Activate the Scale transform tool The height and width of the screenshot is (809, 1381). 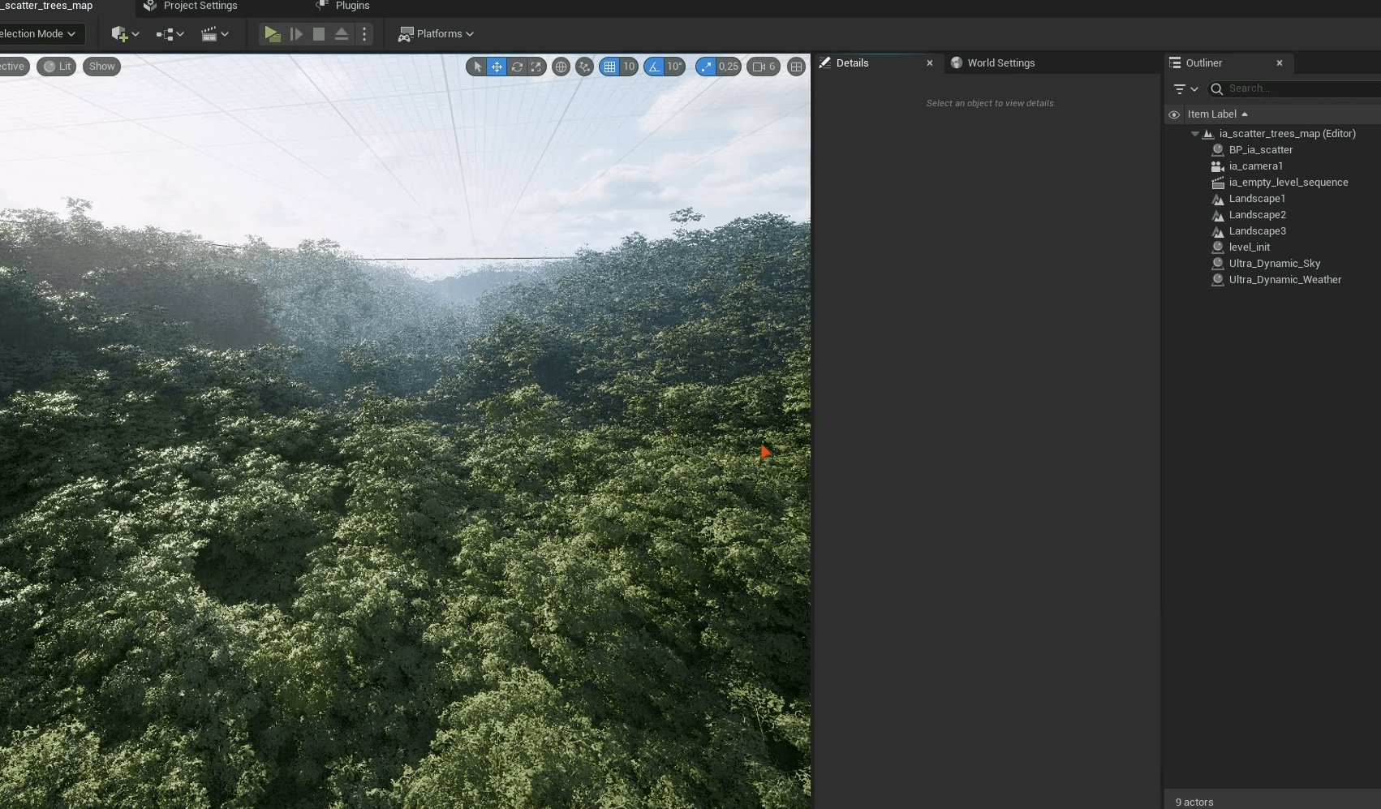[536, 67]
